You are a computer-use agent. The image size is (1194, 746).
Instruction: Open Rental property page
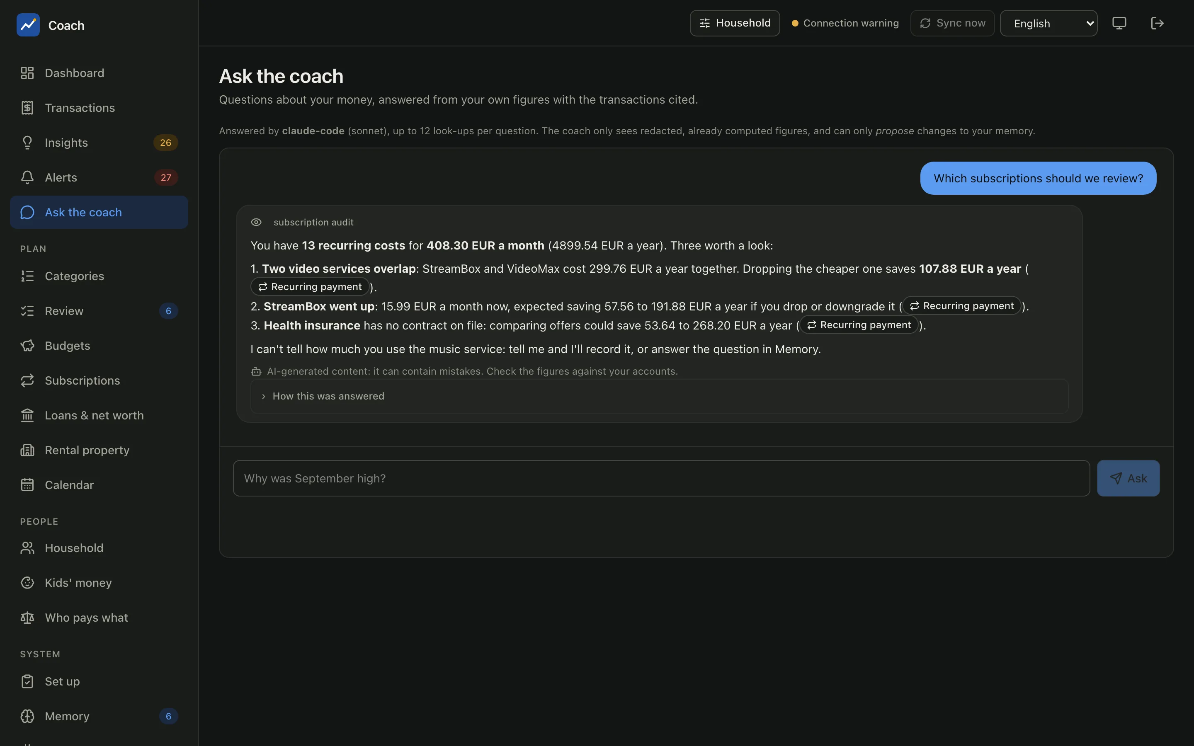(x=99, y=450)
